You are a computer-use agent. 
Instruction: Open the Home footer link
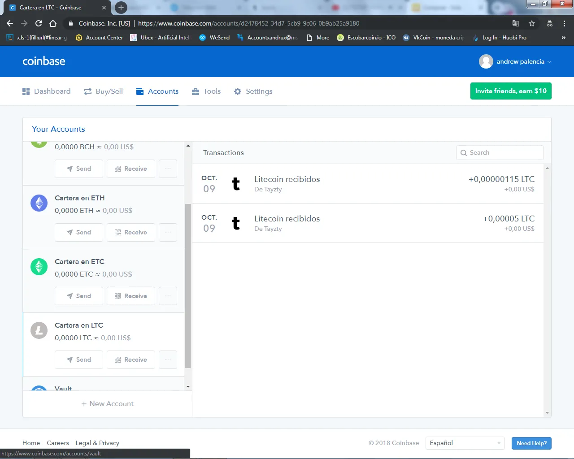point(31,443)
